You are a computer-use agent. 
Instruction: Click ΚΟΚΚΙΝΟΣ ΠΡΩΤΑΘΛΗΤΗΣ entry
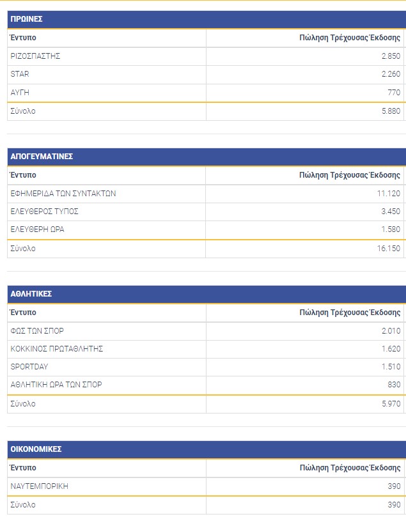click(x=57, y=349)
